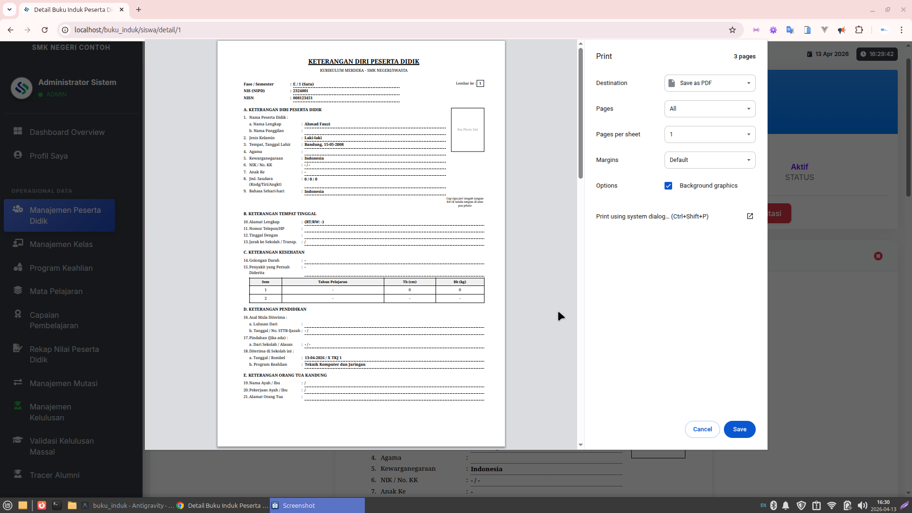Click the volume icon in system tray
The image size is (912, 513).
tap(862, 505)
